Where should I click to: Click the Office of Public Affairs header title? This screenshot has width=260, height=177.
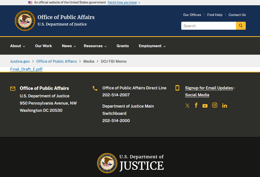coord(66,17)
